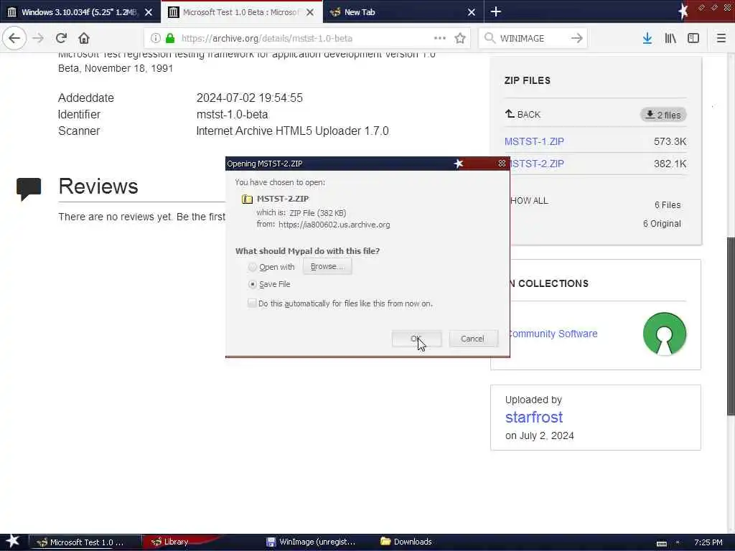Open page actions three-dots menu

coord(440,38)
